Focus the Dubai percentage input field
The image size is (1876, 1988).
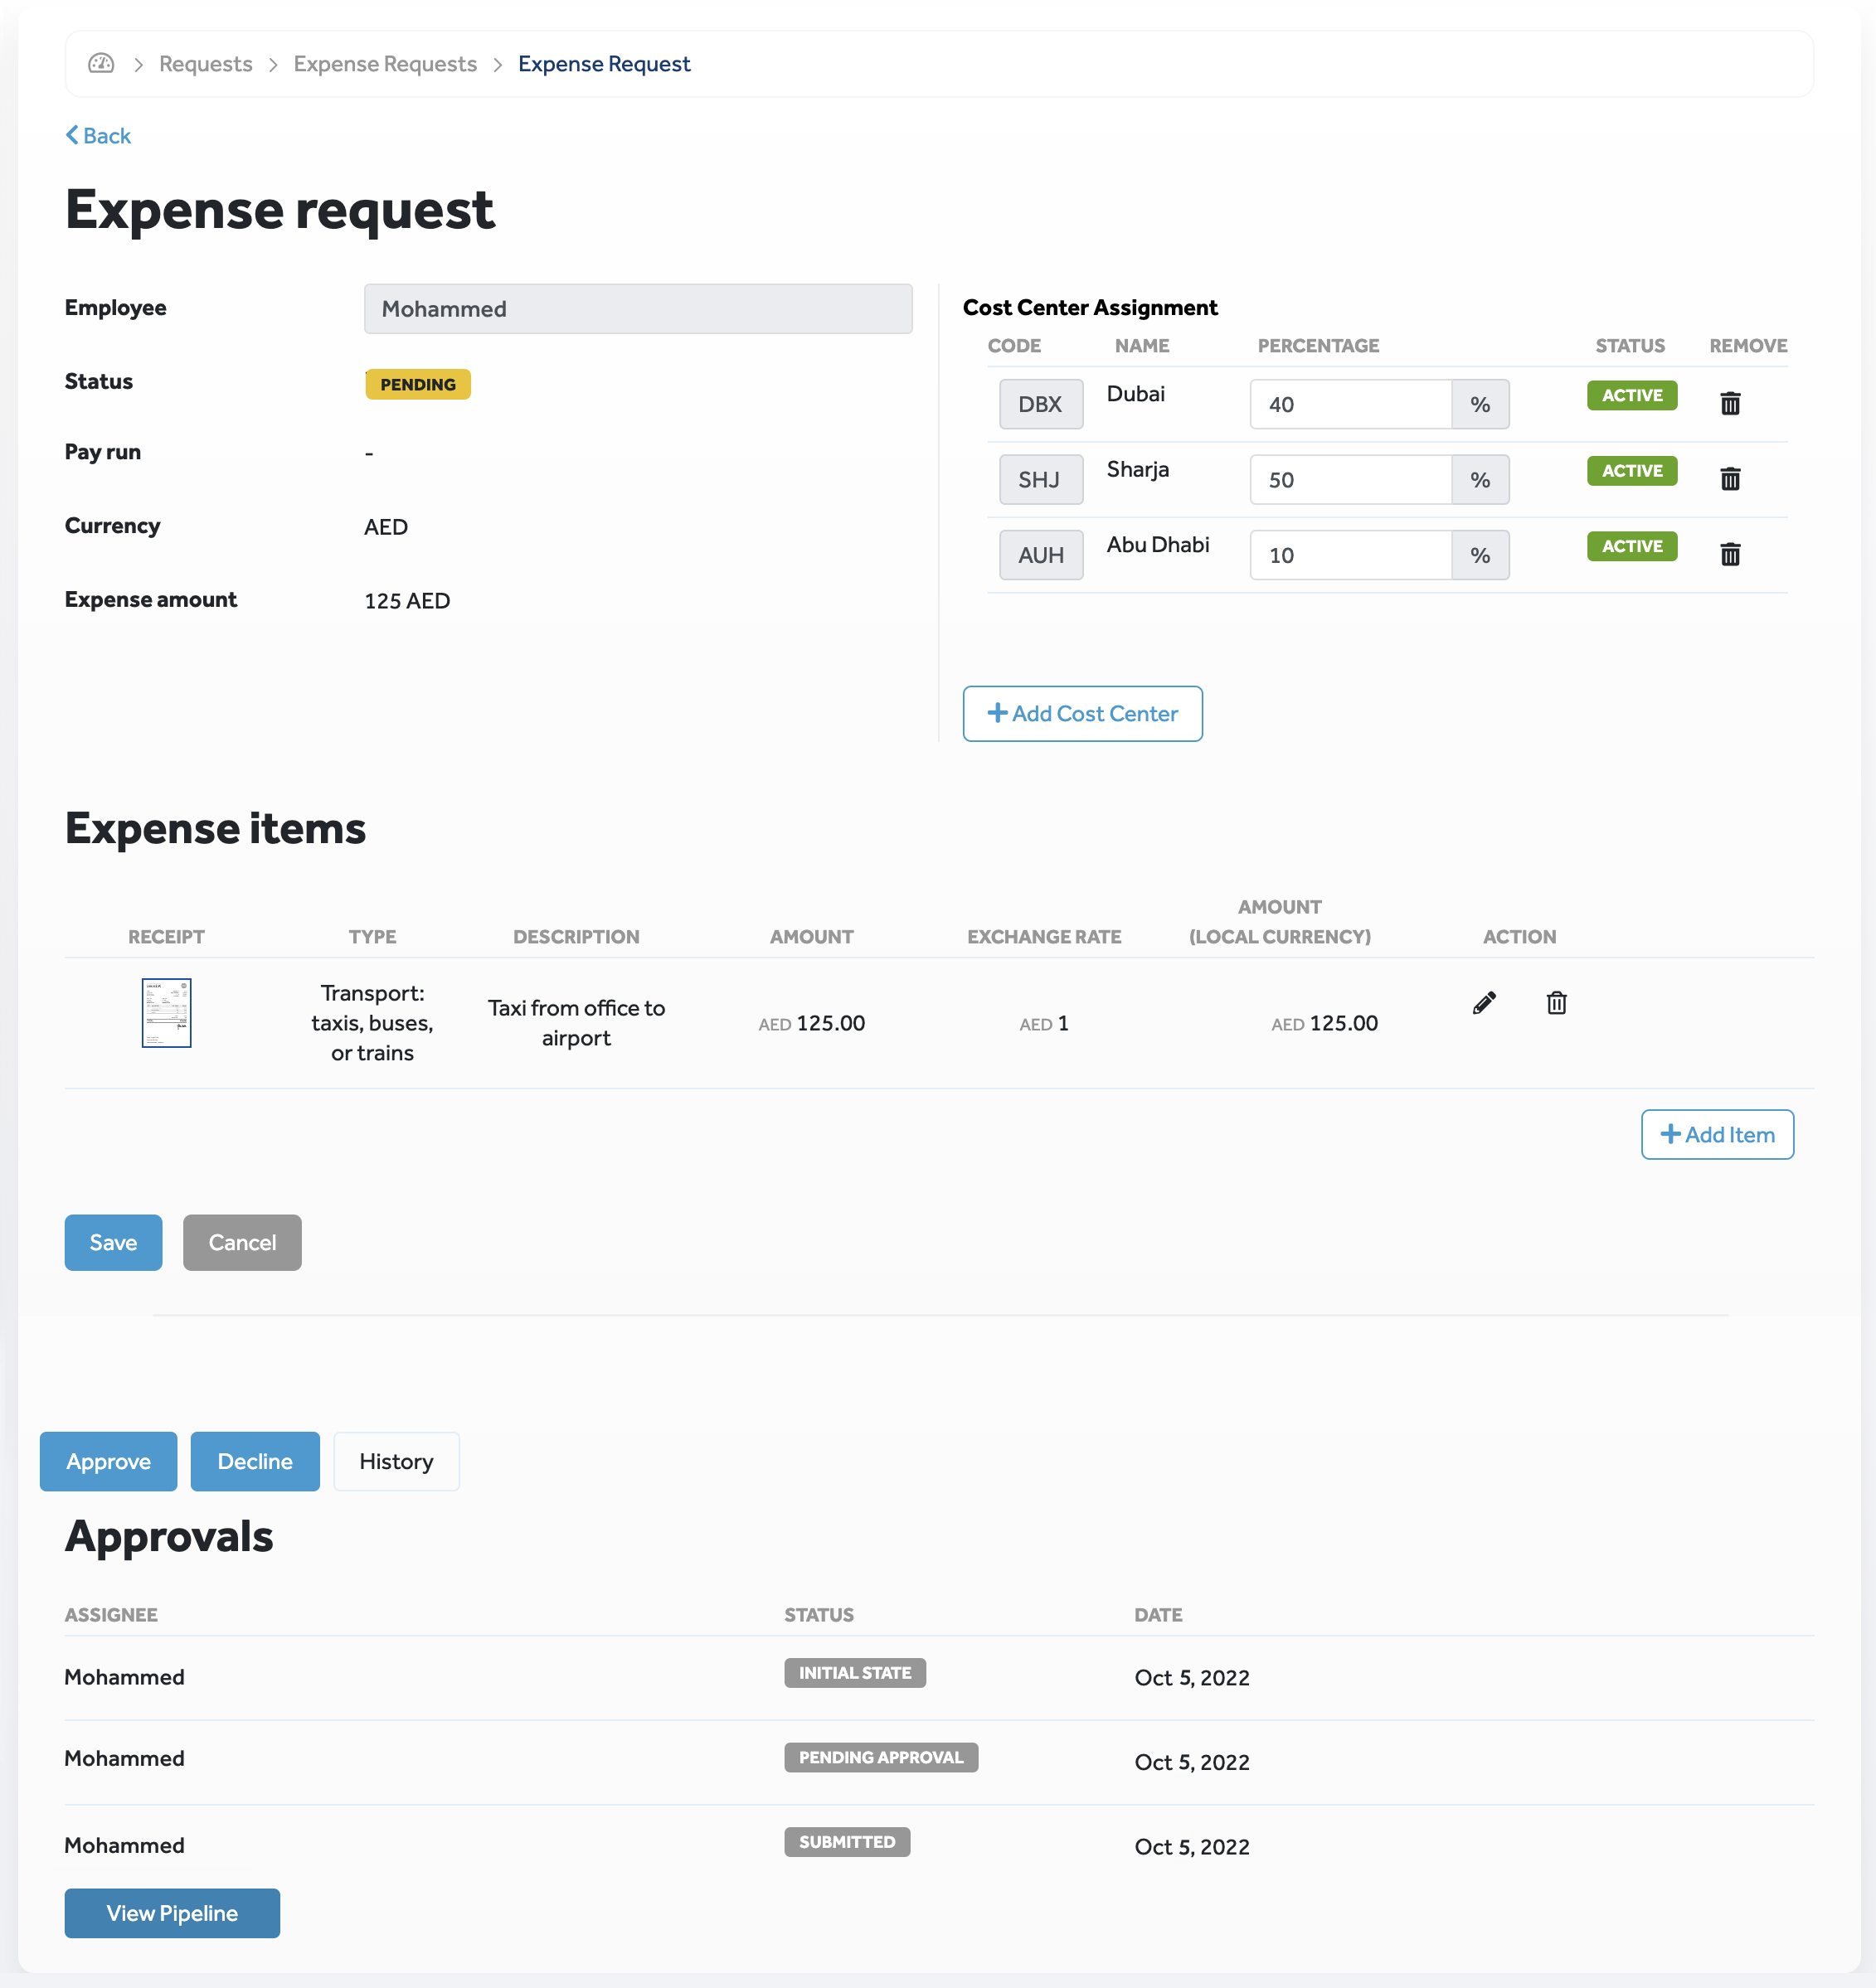(x=1349, y=404)
